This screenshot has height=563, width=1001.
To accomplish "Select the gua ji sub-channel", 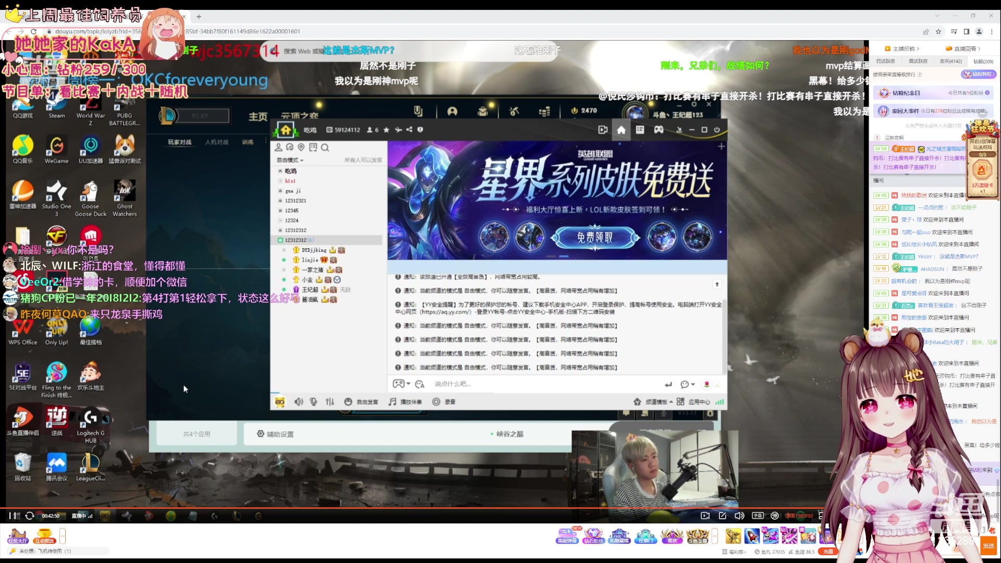I will [293, 191].
